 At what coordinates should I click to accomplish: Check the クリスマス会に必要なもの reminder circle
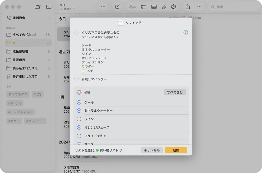click(x=76, y=32)
